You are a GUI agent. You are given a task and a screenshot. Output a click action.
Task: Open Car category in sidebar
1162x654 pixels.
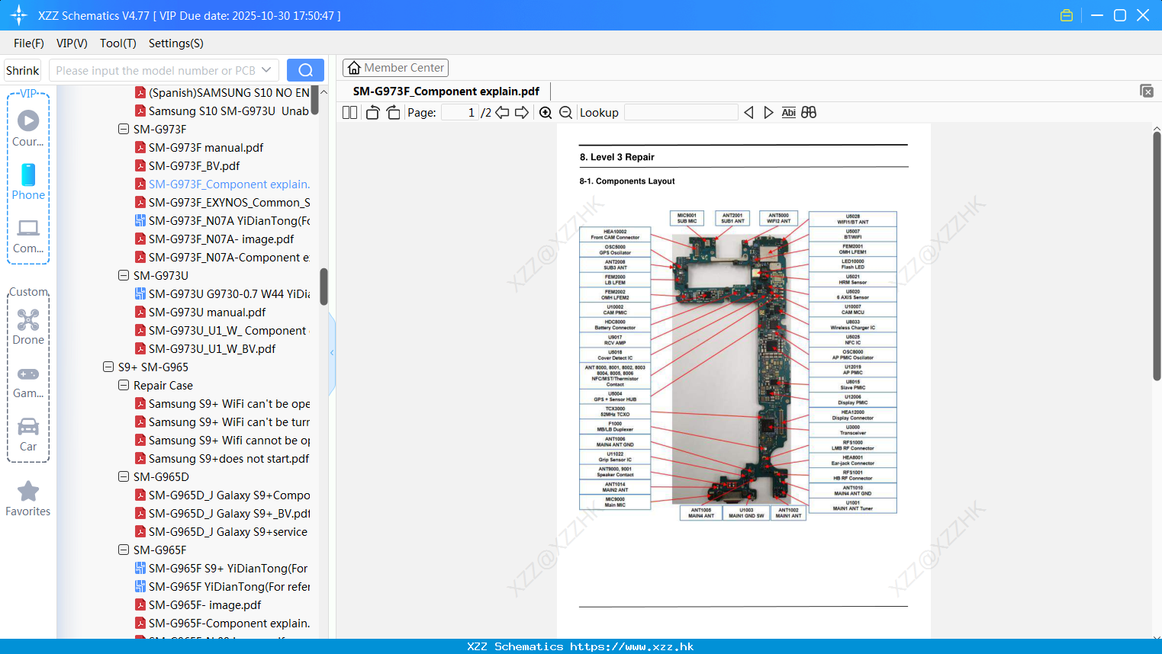(x=28, y=434)
